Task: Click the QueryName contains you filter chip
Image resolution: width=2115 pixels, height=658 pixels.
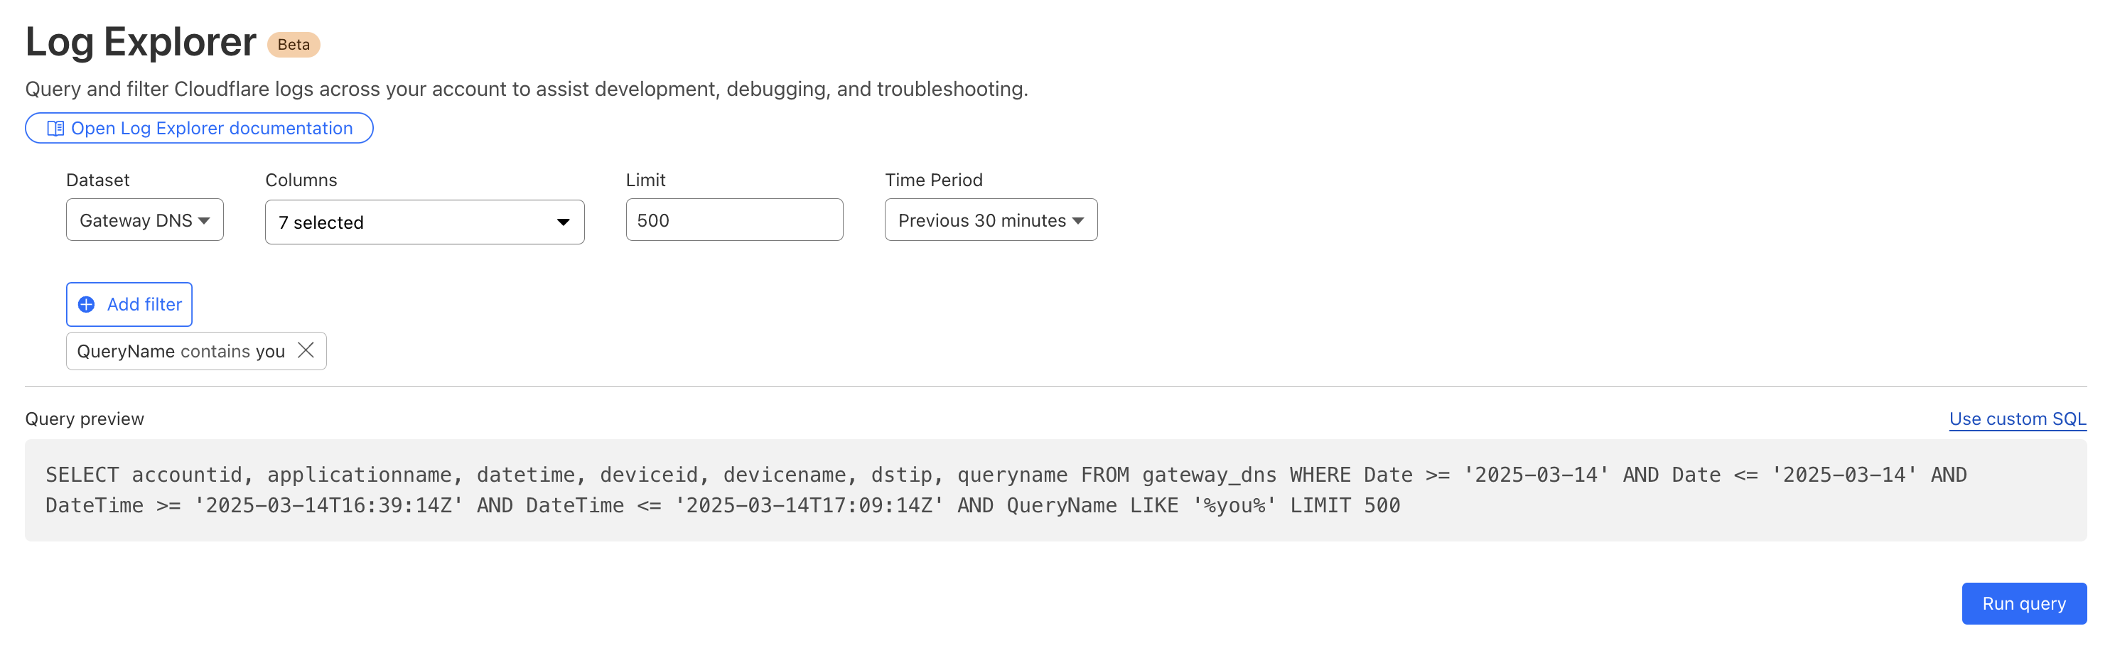Action: point(181,352)
